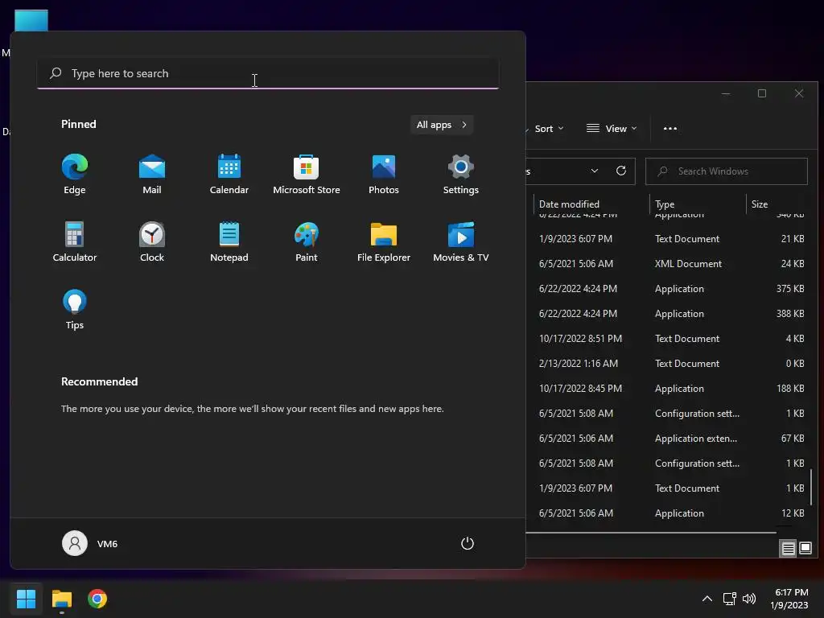Open the Paint app
824x618 pixels.
(307, 241)
